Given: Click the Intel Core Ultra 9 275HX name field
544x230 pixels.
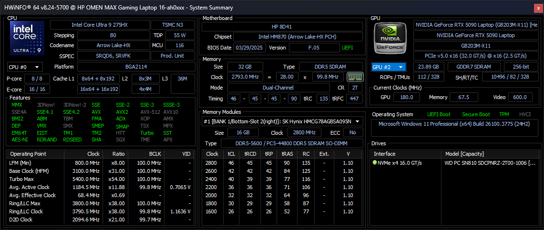Looking at the screenshot, I should pyautogui.click(x=99, y=25).
